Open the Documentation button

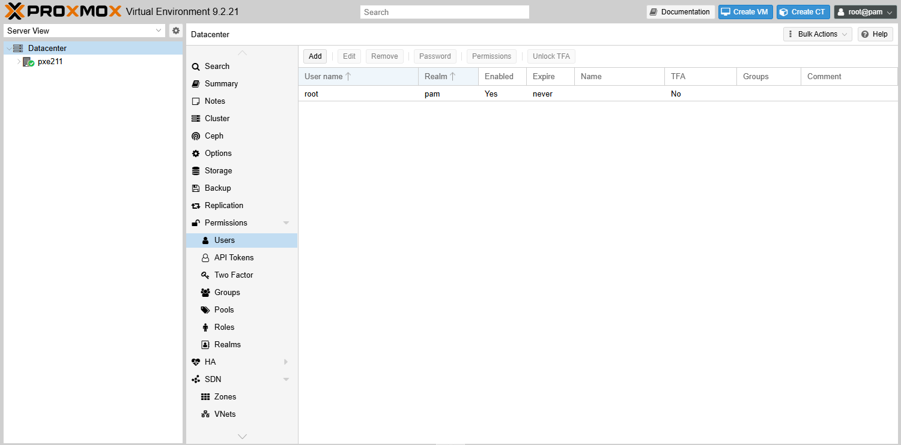pyautogui.click(x=681, y=12)
